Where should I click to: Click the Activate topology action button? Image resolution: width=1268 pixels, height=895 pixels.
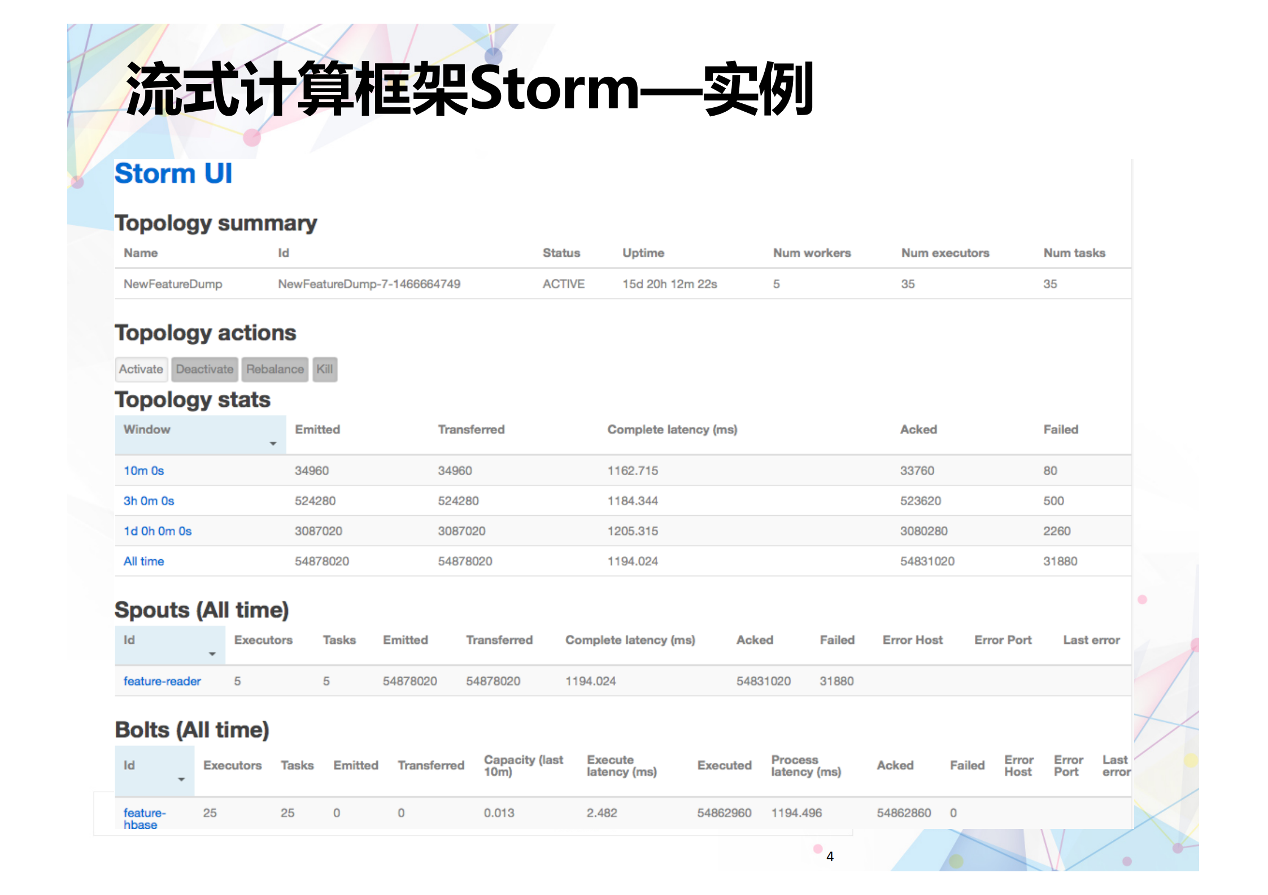point(141,370)
